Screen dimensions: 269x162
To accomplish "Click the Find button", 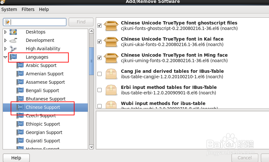I will (x=81, y=22).
